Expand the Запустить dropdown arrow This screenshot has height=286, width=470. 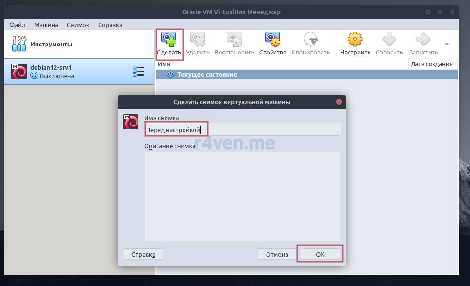point(446,44)
